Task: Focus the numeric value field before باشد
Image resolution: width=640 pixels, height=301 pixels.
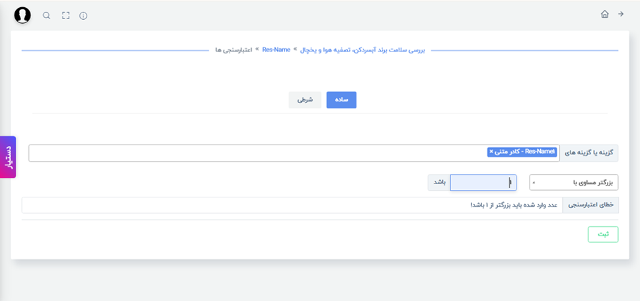Action: tap(483, 182)
